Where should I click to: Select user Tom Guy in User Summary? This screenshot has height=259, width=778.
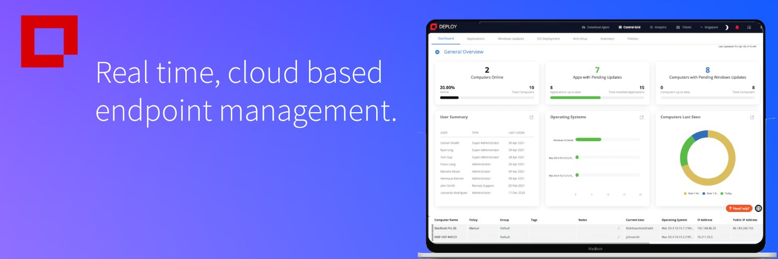pyautogui.click(x=446, y=157)
